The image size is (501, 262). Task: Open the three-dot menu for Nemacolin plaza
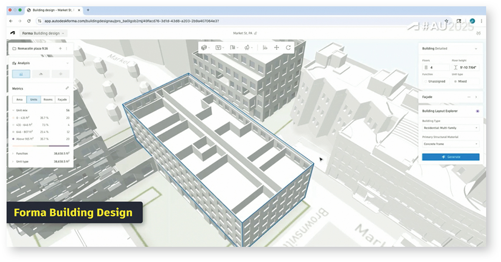66,48
